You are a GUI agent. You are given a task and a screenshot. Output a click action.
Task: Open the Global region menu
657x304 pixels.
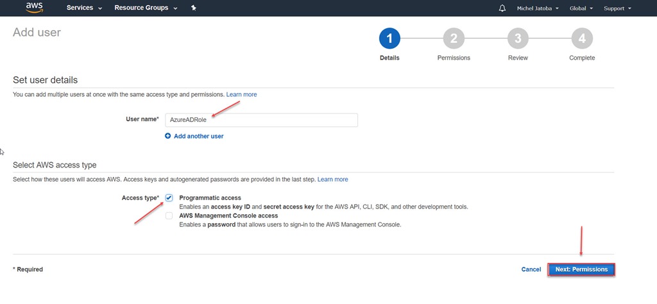[581, 8]
